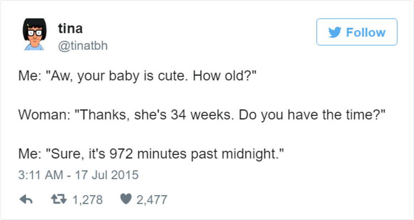Open the profile via display name "tina"
The image size is (414, 220).
point(70,28)
